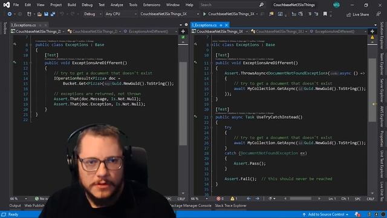This screenshot has height=218, width=387.
Task: Click the bookmark toolbar icon
Action: click(x=325, y=14)
